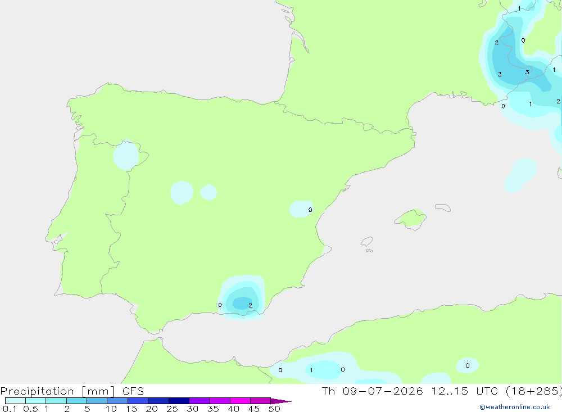
Task: Select the 45–50 mm legend swatch
Action: [261, 401]
